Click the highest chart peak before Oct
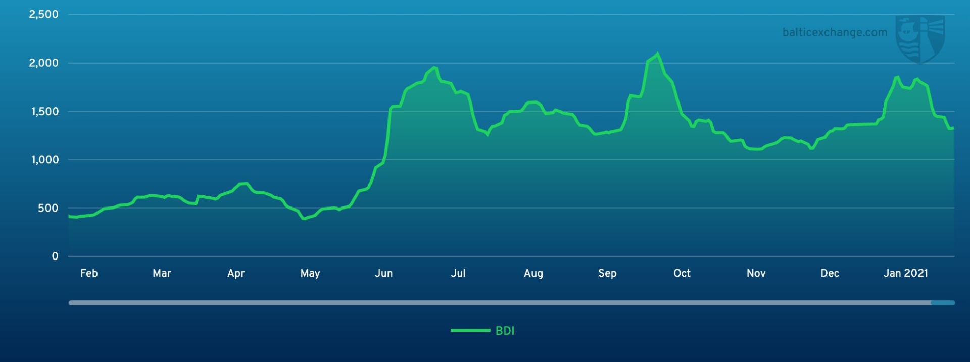Image resolution: width=970 pixels, height=362 pixels. click(x=657, y=54)
